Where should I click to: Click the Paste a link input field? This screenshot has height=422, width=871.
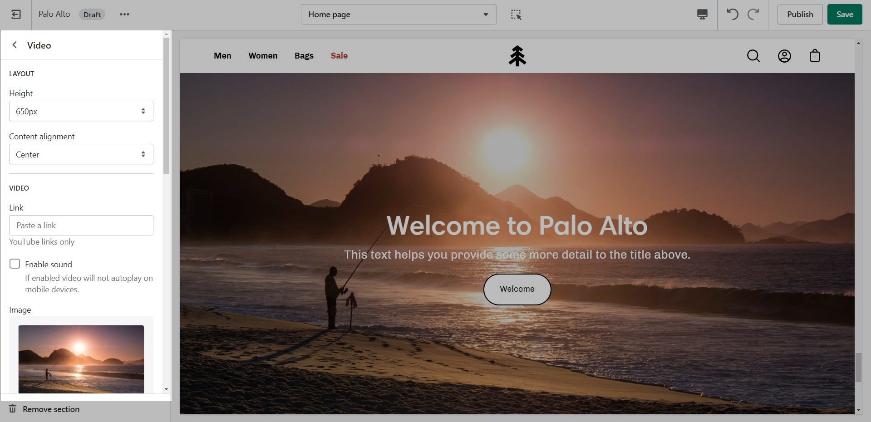(x=81, y=226)
